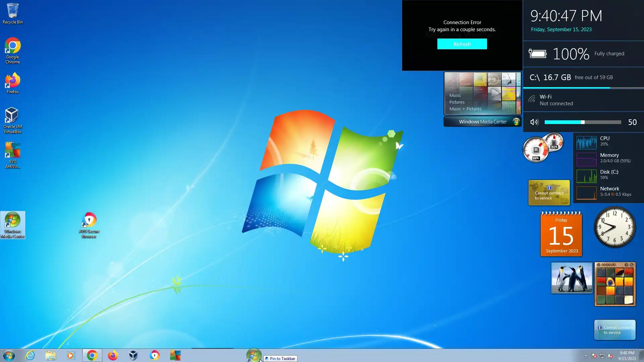Select Pictures in Media Center gadget

(457, 102)
